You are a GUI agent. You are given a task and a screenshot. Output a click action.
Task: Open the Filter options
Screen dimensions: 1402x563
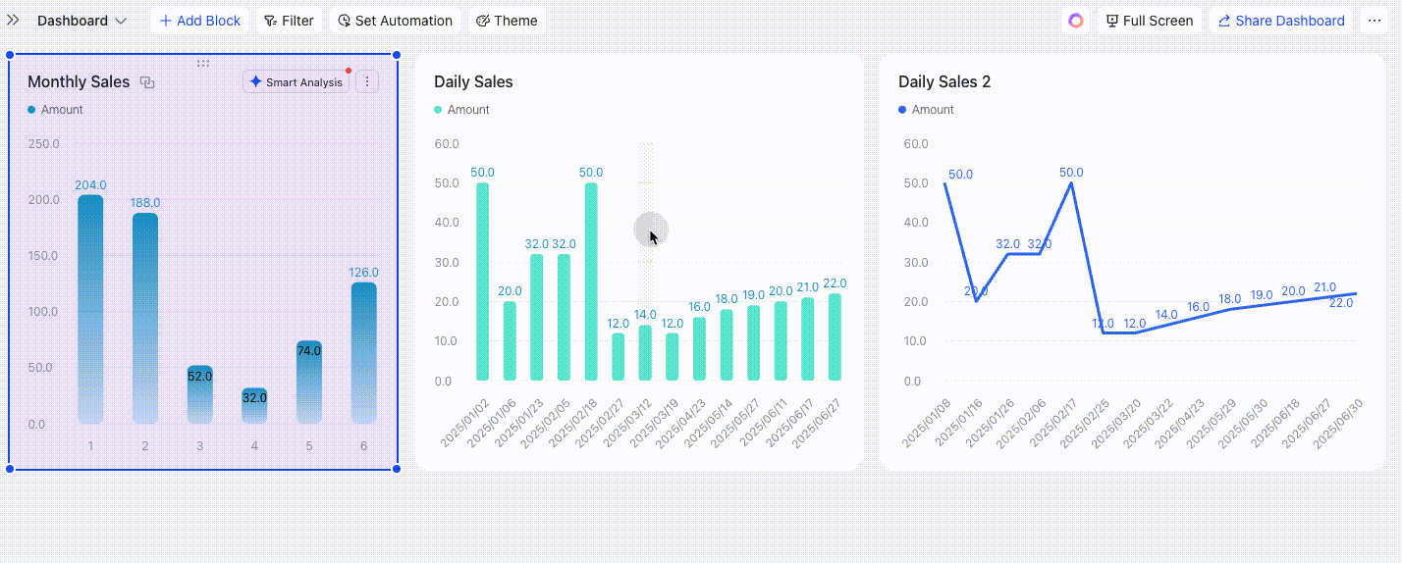click(x=289, y=21)
